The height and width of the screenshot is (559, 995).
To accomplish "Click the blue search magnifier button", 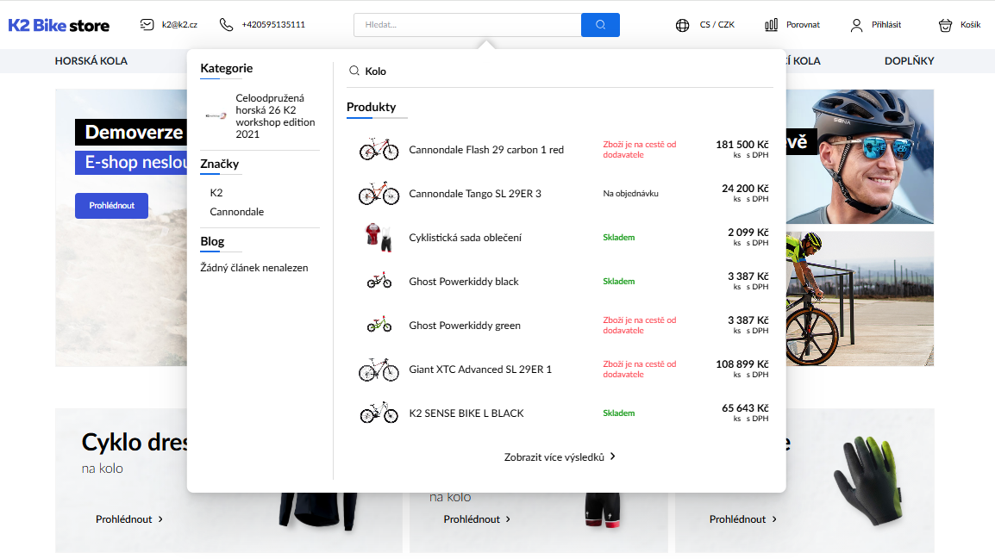I will click(600, 25).
